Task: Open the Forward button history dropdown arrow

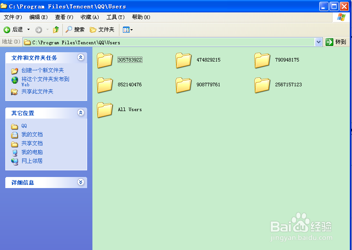Action: click(47, 30)
